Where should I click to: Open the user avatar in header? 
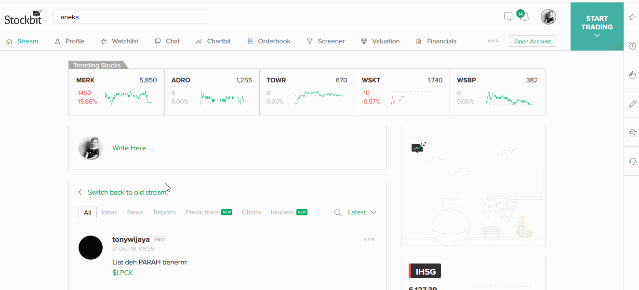pyautogui.click(x=548, y=17)
